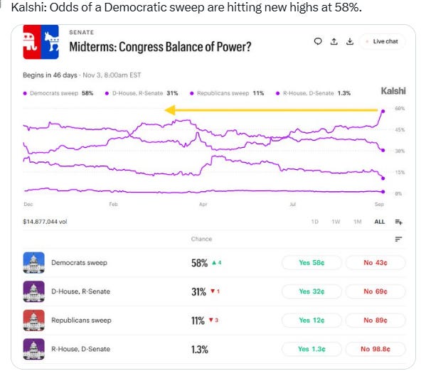Buy Yes 58¢ for Democrats sweep
Screen dimensions: 426x371
click(311, 263)
